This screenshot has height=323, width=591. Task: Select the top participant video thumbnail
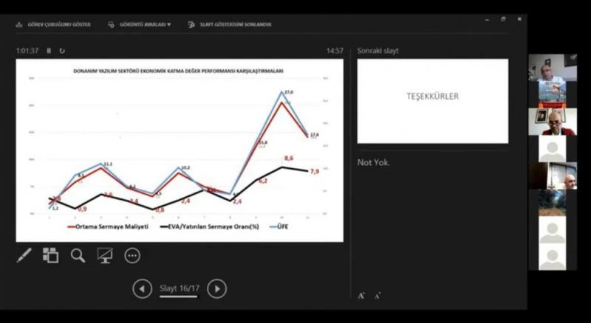tap(552, 68)
